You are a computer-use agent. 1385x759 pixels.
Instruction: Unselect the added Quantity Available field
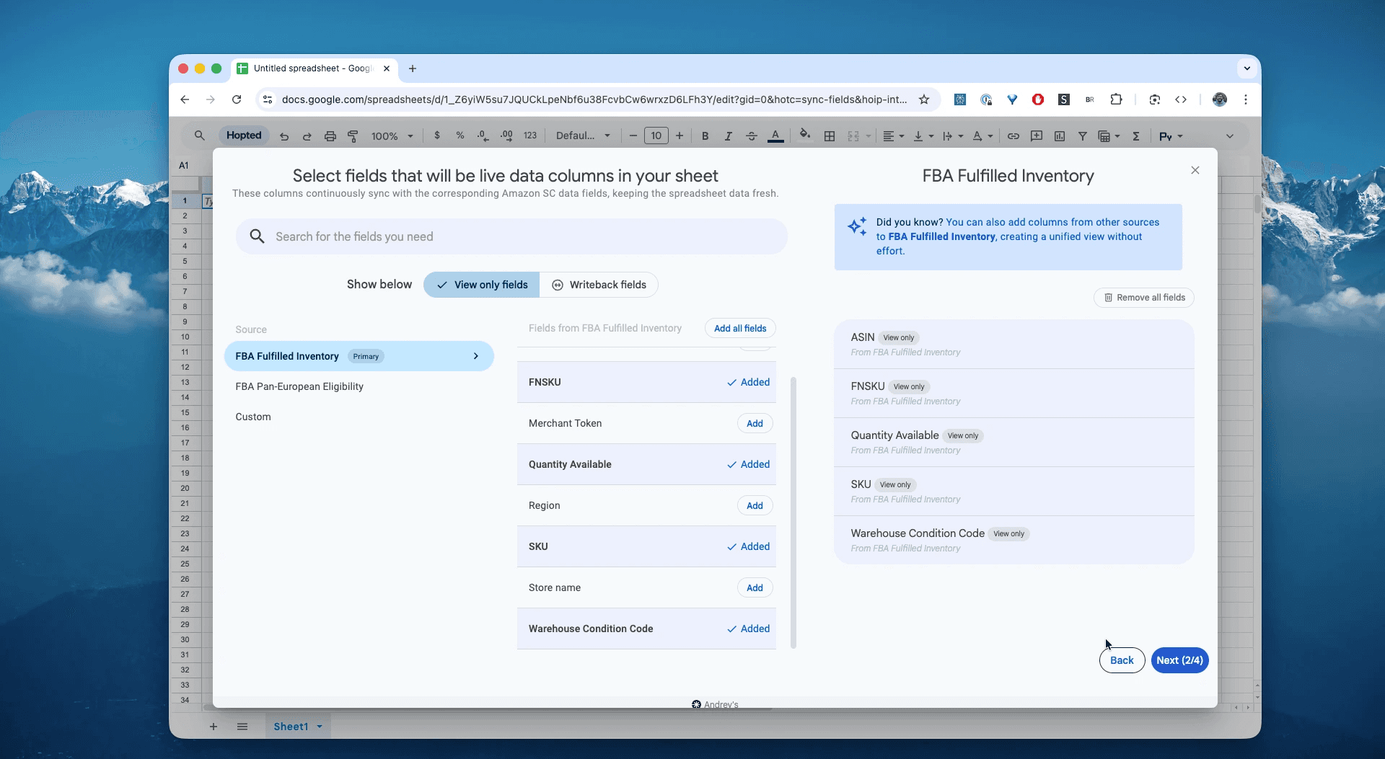point(749,464)
